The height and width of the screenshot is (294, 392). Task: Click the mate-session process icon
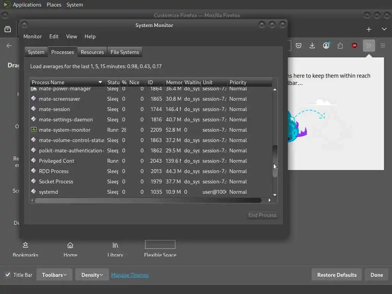click(34, 109)
